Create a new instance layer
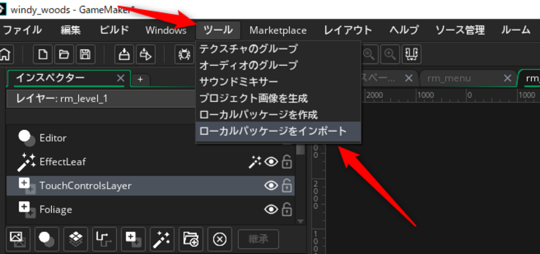This screenshot has width=540, height=254. [47, 239]
